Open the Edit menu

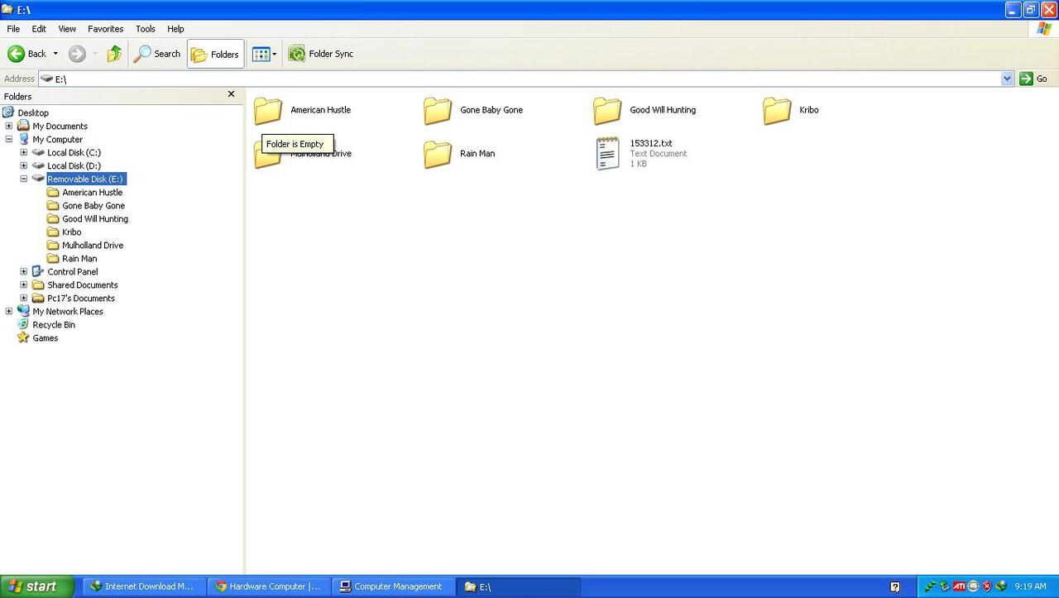pos(39,29)
